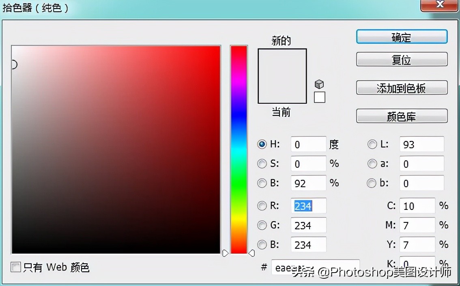Close the color picker dialog

(x=440, y=4)
